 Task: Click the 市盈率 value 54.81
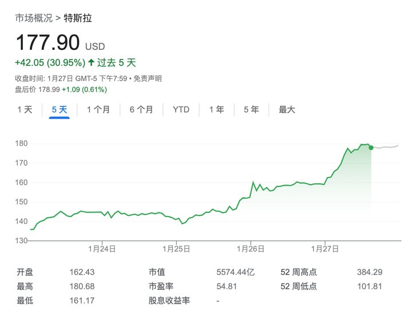point(227,286)
